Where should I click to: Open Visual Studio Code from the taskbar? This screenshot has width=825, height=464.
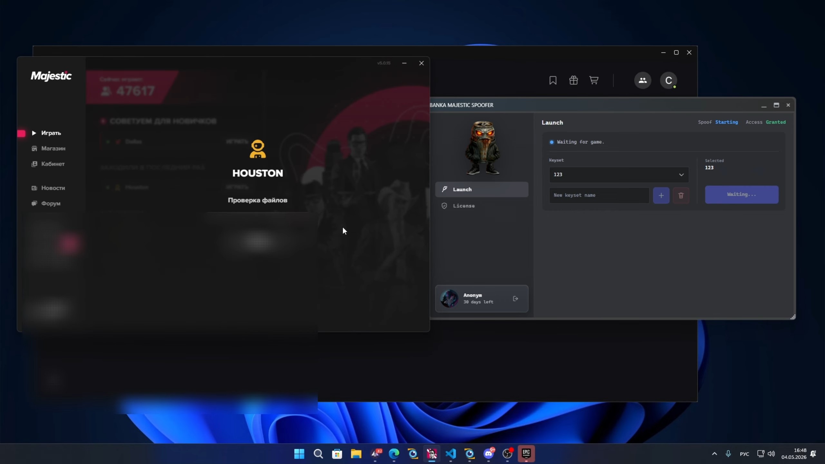tap(451, 454)
